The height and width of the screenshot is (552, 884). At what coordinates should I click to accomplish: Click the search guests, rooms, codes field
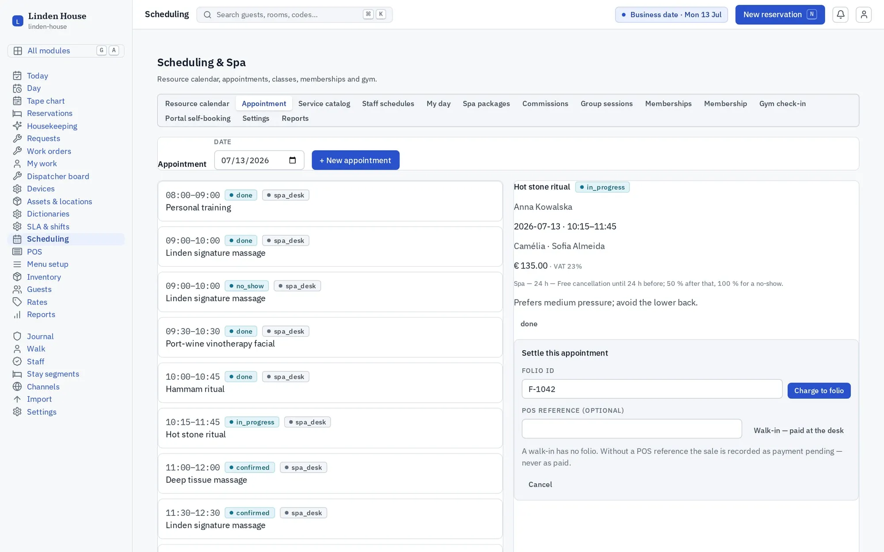pyautogui.click(x=294, y=15)
